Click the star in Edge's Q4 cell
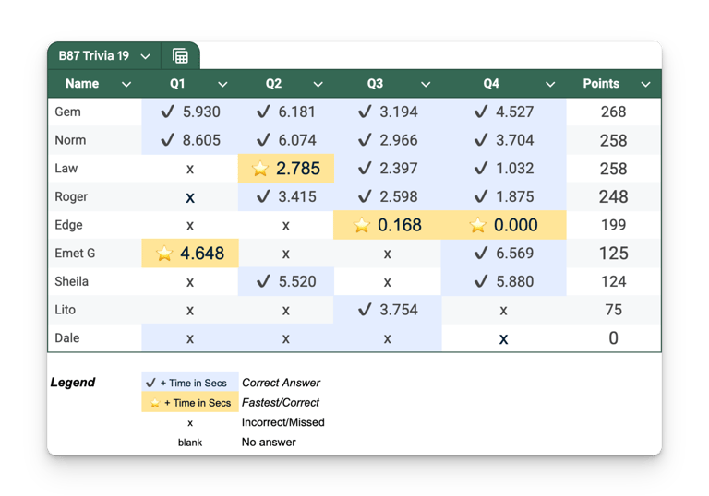The image size is (709, 496). [x=477, y=225]
